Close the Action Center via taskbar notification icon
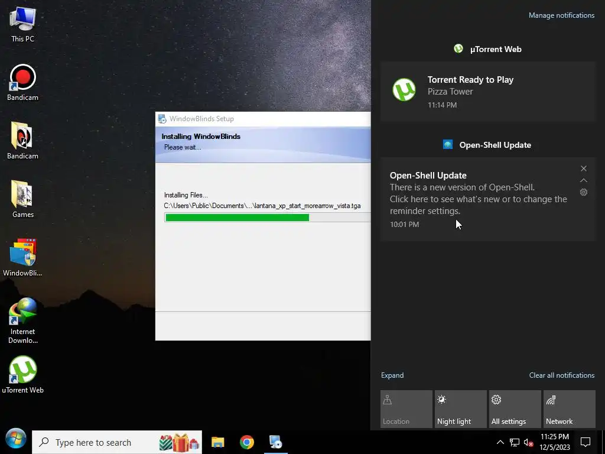Image resolution: width=605 pixels, height=454 pixels. (x=586, y=442)
